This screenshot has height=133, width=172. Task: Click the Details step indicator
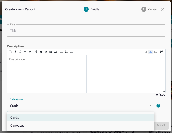point(86,9)
